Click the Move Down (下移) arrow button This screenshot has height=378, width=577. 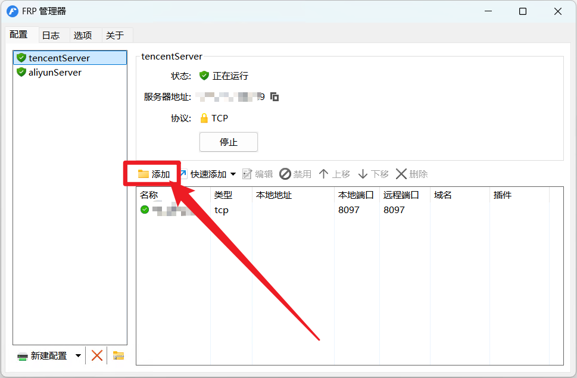point(373,174)
